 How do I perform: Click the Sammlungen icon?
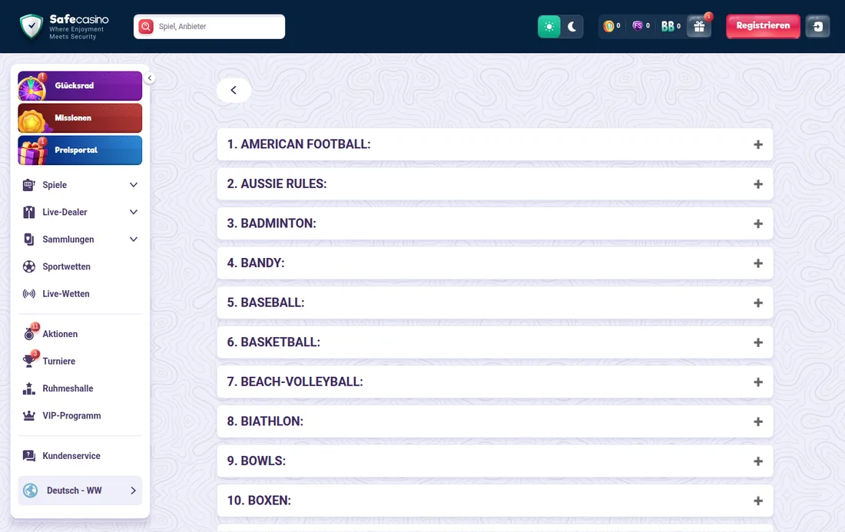29,239
